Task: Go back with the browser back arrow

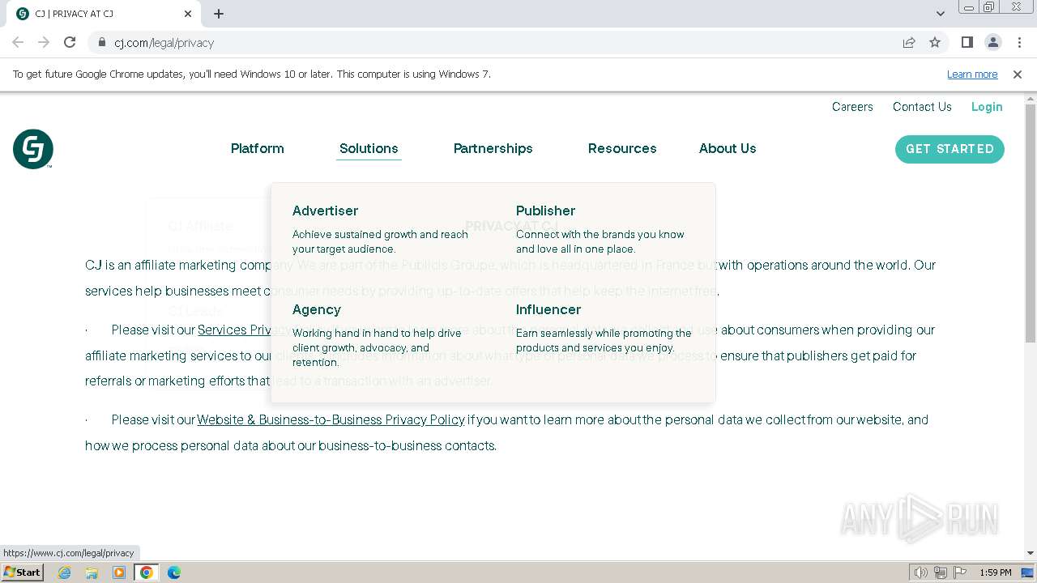Action: click(18, 42)
